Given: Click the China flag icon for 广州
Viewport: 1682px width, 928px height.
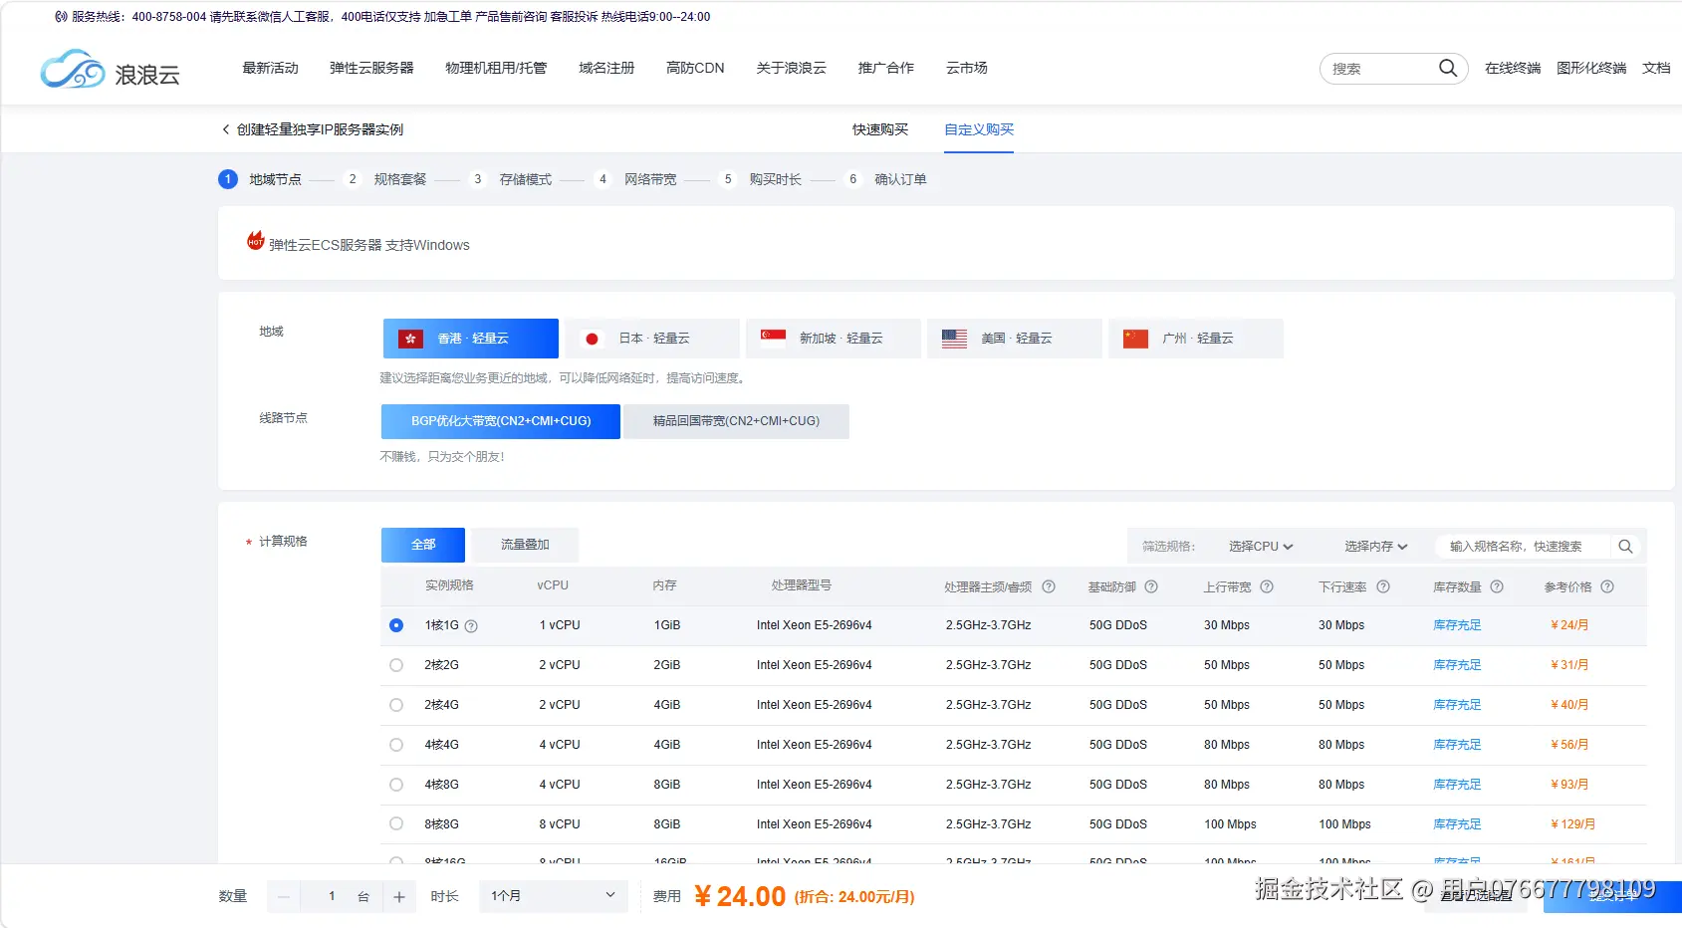Looking at the screenshot, I should pyautogui.click(x=1135, y=339).
